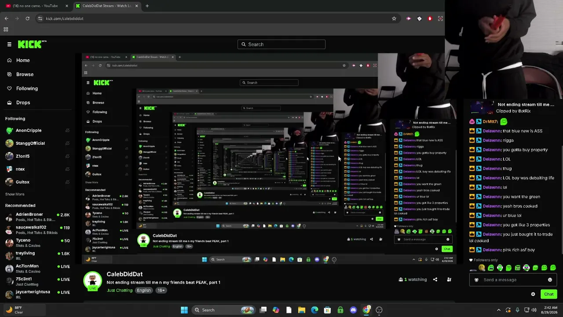Open Copilot from the taskbar

276,310
